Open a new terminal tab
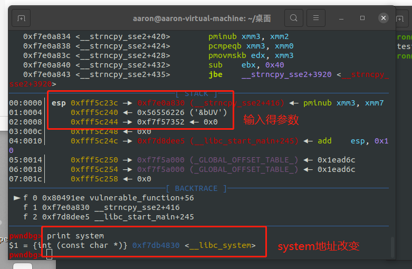 tap(21, 18)
